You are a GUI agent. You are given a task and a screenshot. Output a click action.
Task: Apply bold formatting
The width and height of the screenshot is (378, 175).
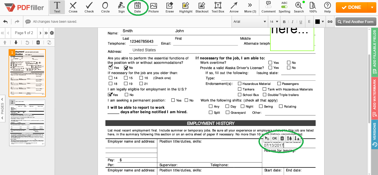(284, 22)
